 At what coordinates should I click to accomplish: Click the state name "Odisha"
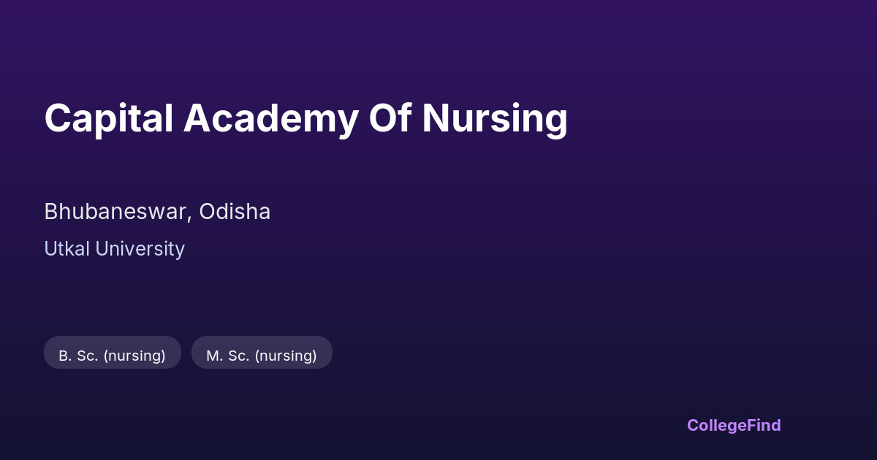[x=235, y=212]
